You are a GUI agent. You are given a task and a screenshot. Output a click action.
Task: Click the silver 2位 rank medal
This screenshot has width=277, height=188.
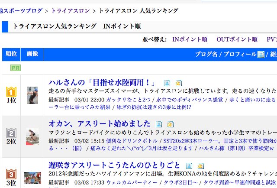click(x=11, y=133)
